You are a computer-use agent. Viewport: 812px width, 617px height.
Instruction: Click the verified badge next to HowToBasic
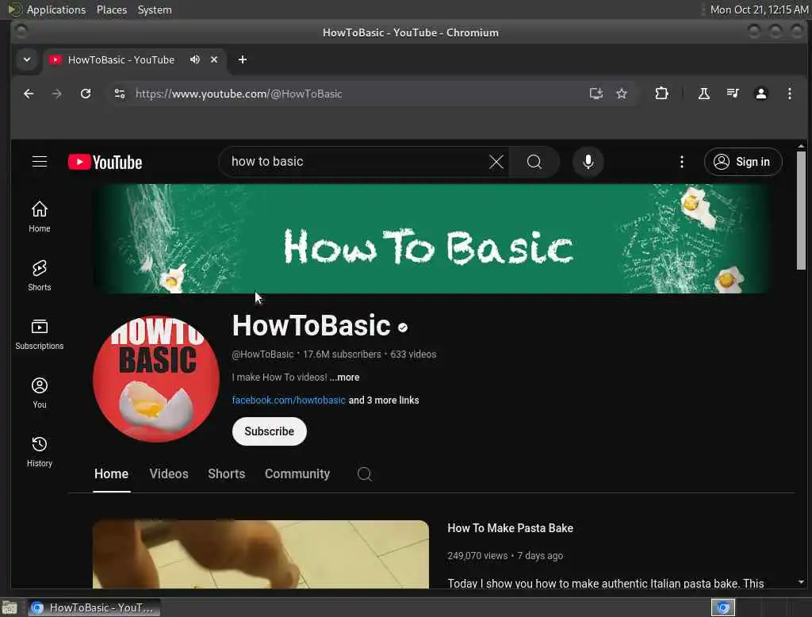point(403,327)
